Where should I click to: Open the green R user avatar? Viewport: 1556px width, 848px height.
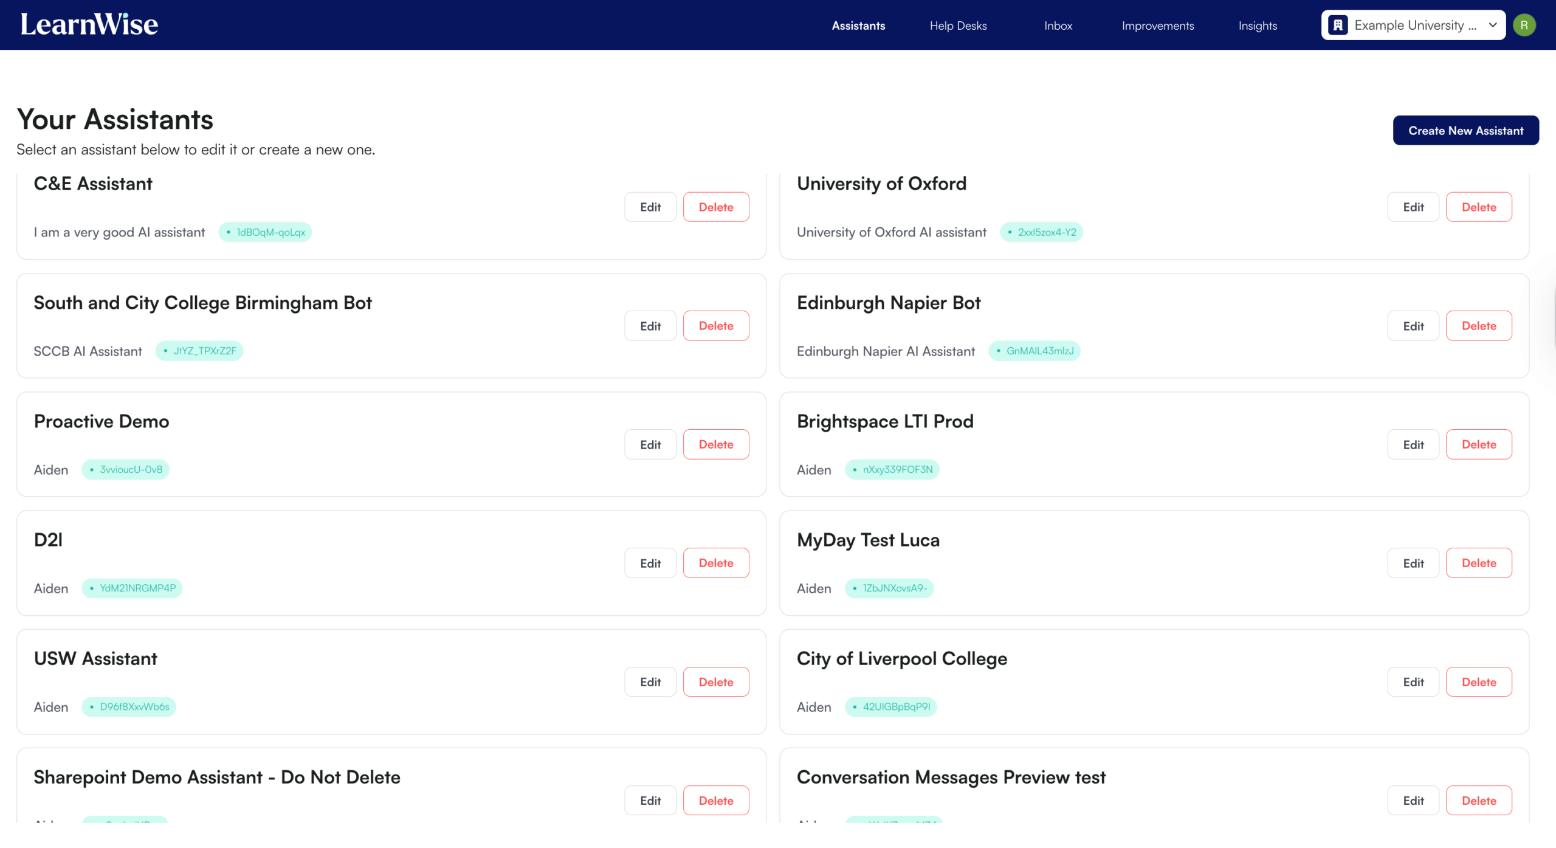[1524, 25]
